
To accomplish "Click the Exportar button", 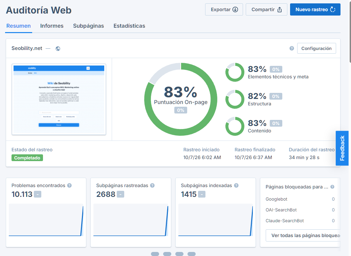I will [224, 9].
